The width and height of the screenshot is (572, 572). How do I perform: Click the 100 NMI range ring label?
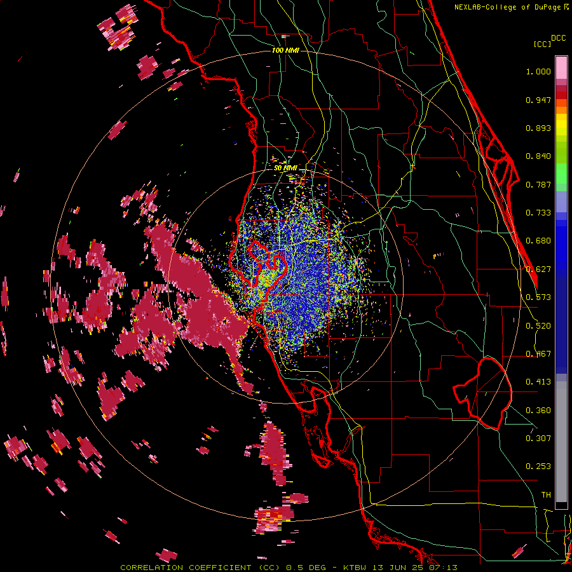[x=285, y=50]
